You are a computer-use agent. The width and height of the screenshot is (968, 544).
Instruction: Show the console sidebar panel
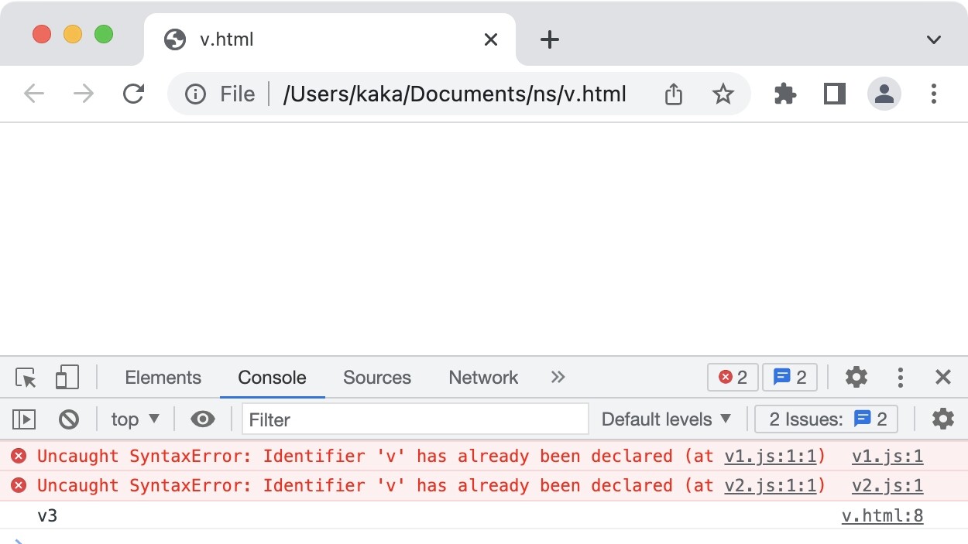[x=24, y=419]
